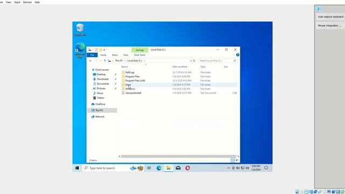The height and width of the screenshot is (194, 345).
Task: Open the Recycle Bin desktop icon
Action: (80, 30)
